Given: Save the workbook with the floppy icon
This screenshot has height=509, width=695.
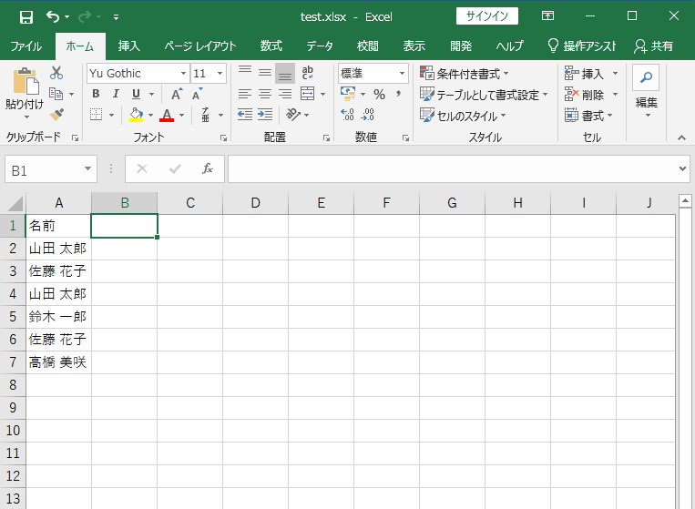Looking at the screenshot, I should pyautogui.click(x=26, y=17).
